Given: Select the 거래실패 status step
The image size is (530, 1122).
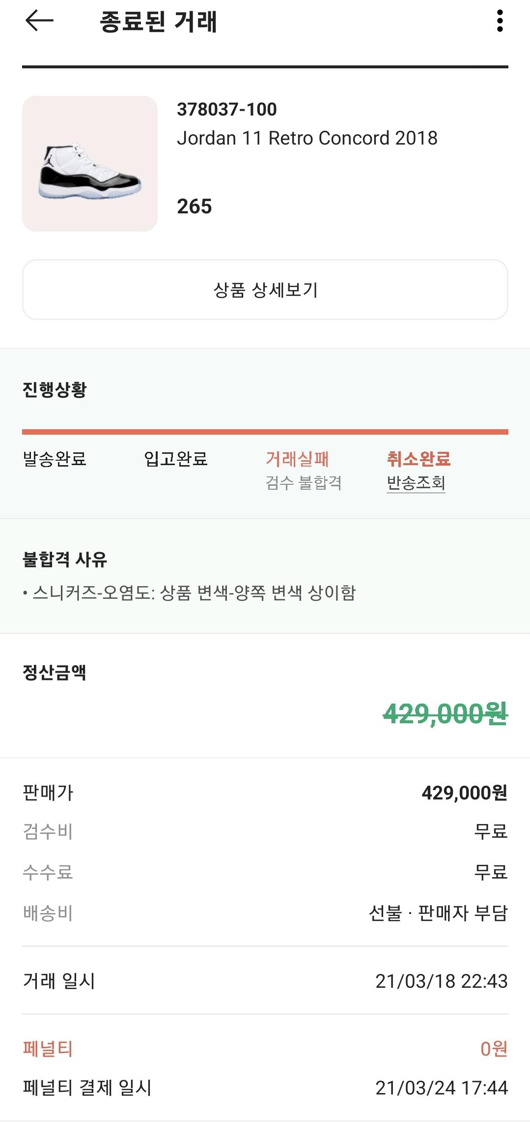Looking at the screenshot, I should click(x=297, y=459).
